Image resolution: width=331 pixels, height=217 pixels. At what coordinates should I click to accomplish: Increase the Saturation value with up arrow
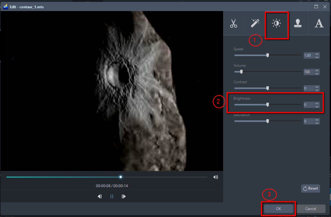(x=317, y=120)
